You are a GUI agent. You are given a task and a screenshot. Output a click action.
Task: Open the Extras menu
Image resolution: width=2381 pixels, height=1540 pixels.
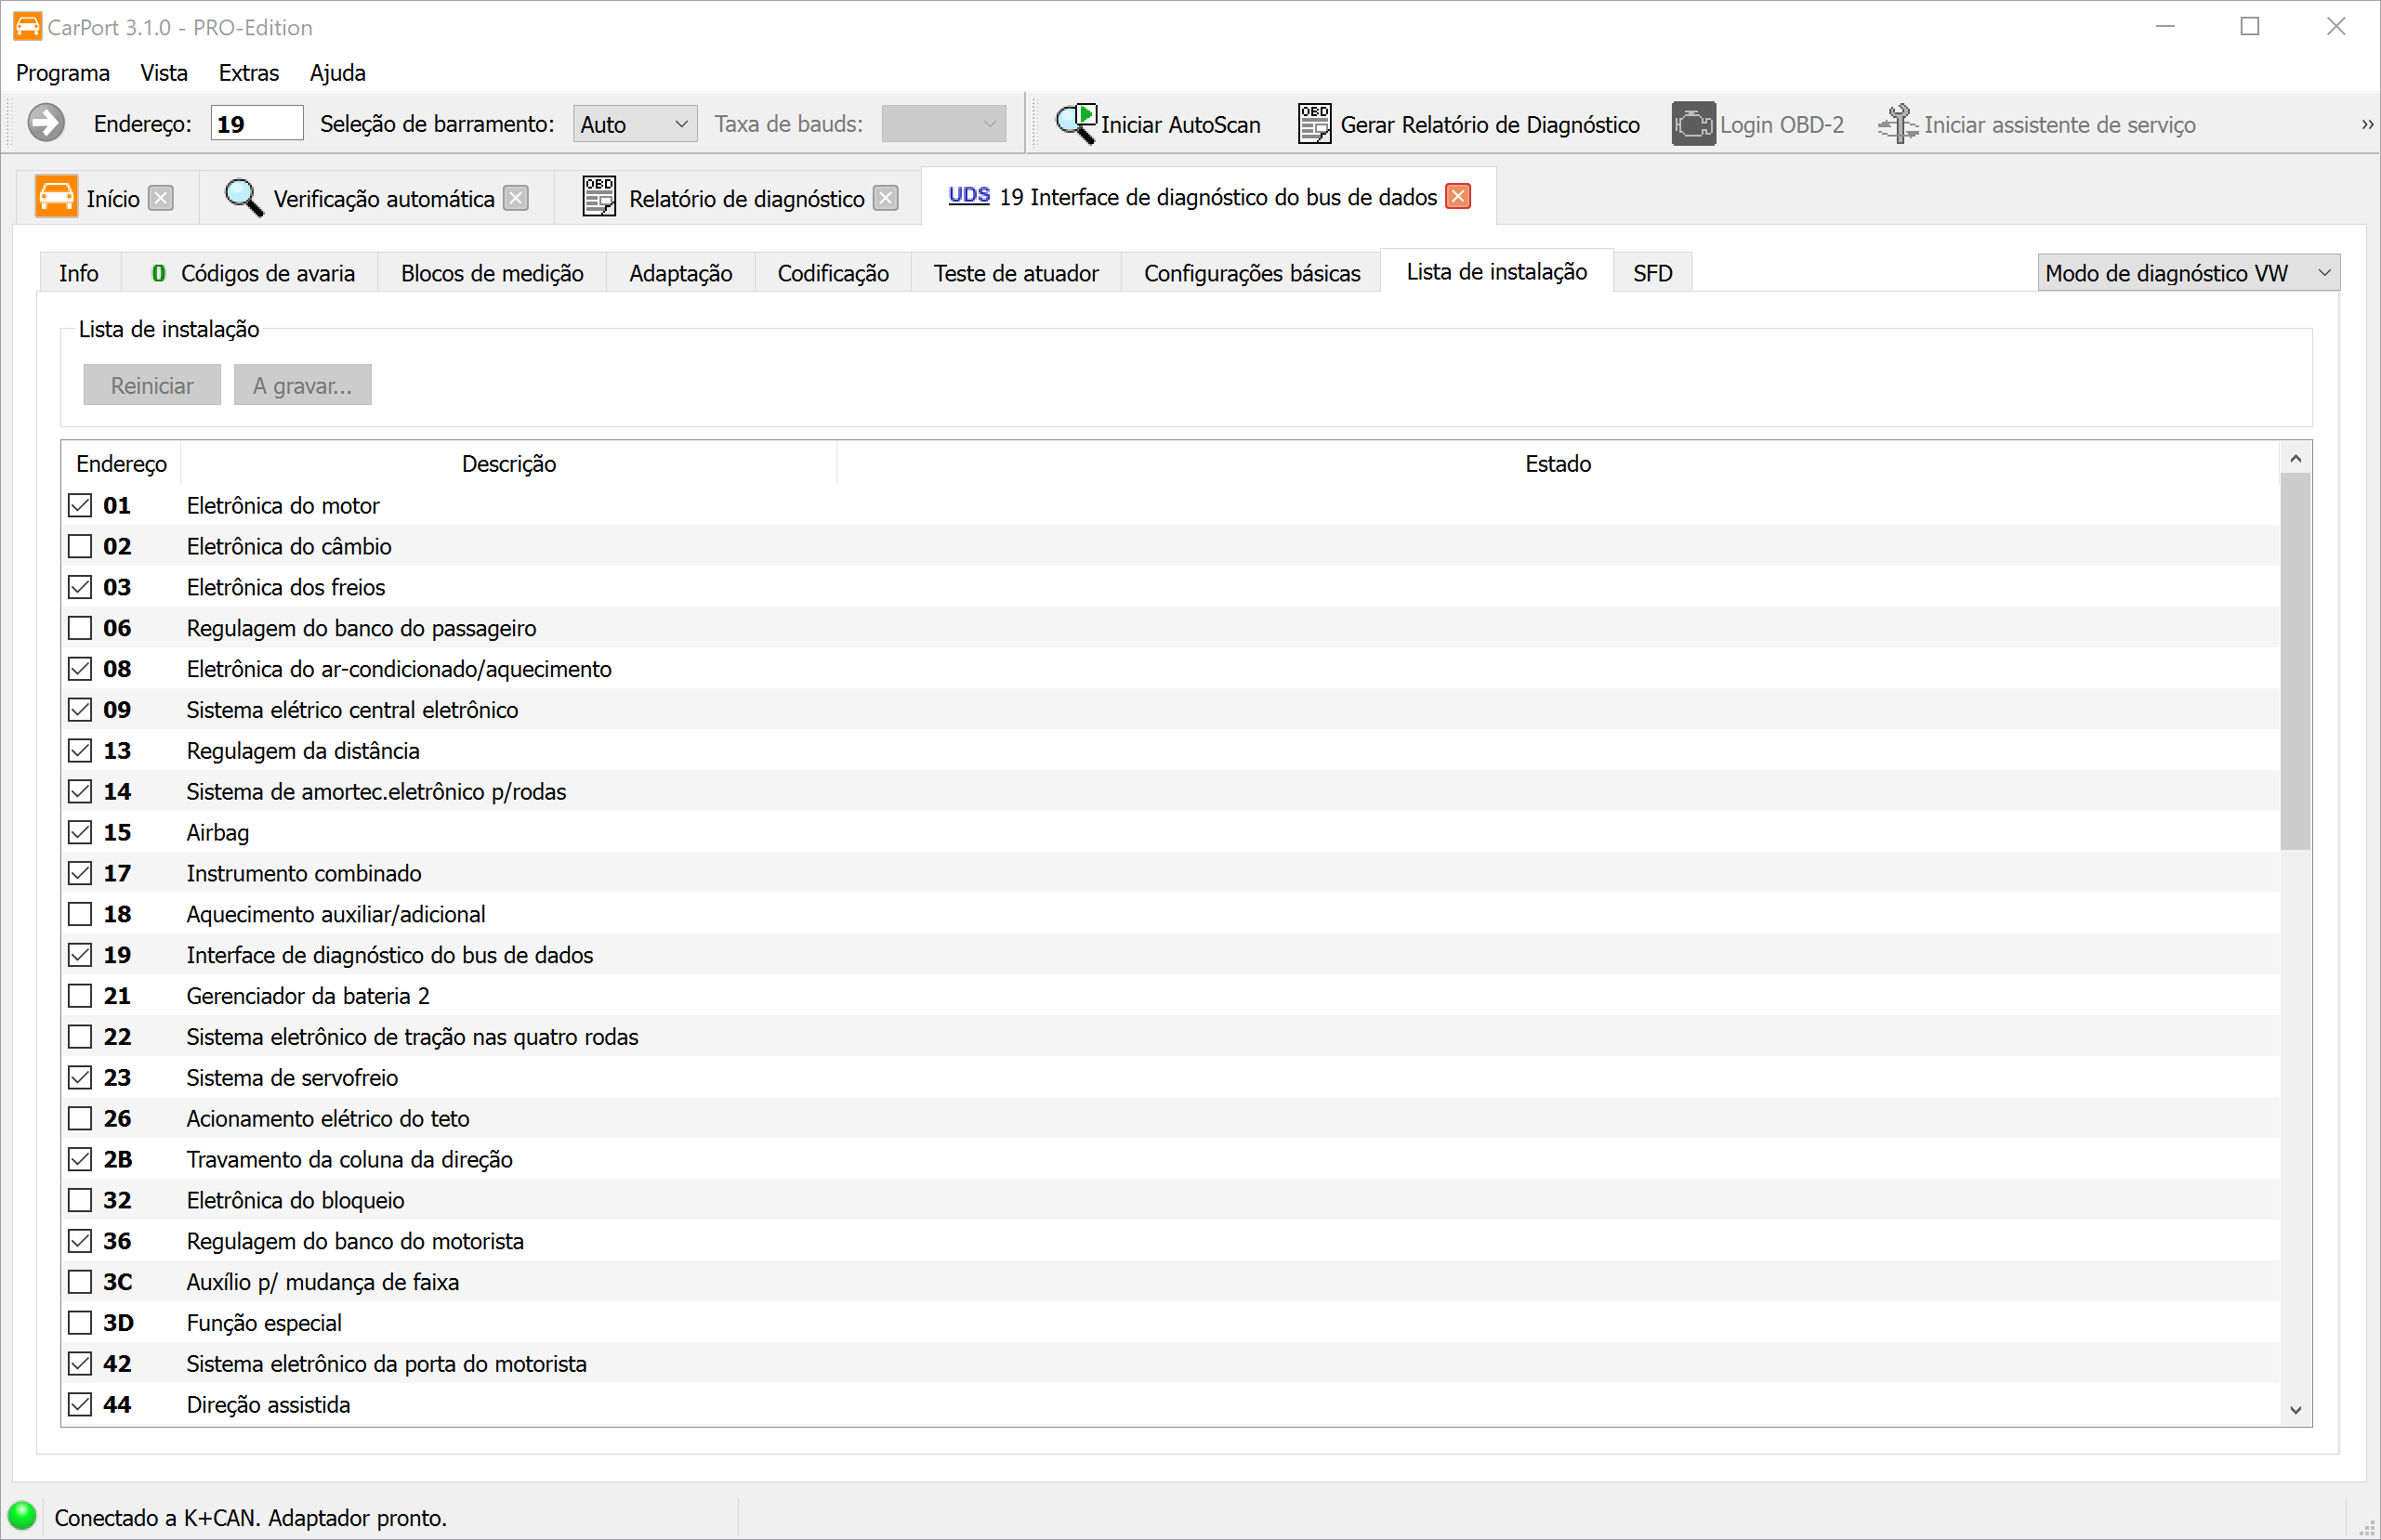tap(248, 72)
